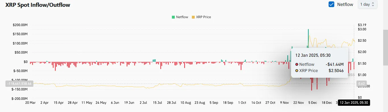This screenshot has height=112, width=388.
Task: Click the green Netflow legend swatch
Action: pyautogui.click(x=173, y=17)
